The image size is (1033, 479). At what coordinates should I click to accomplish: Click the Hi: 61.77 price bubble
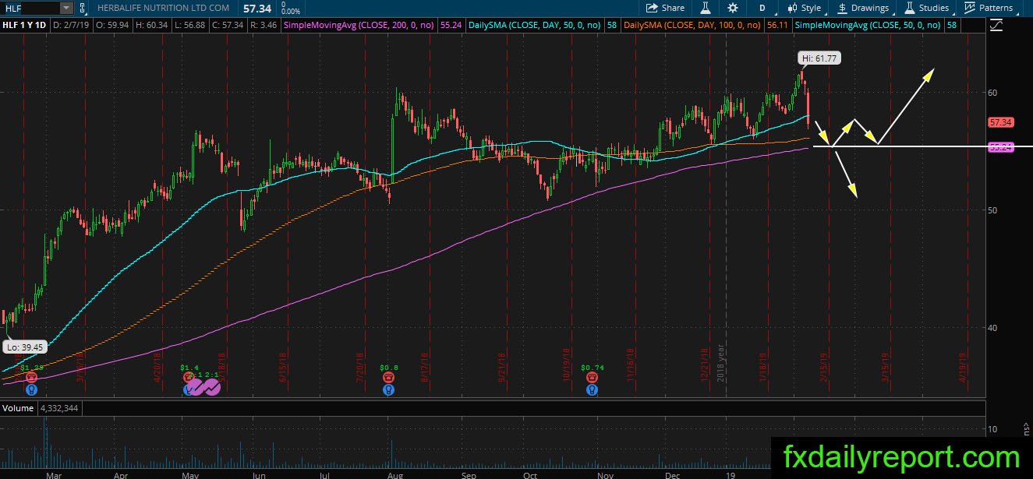(819, 58)
